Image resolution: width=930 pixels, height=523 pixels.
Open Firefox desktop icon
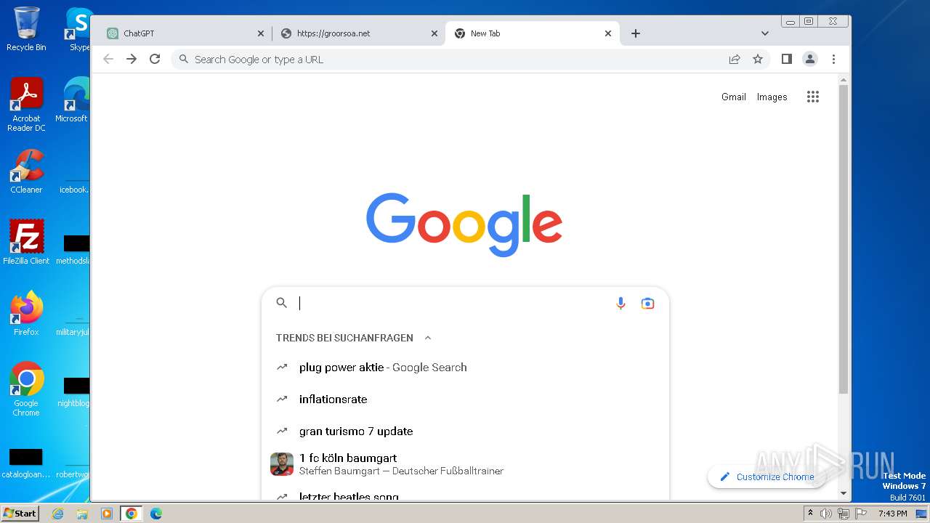point(26,314)
